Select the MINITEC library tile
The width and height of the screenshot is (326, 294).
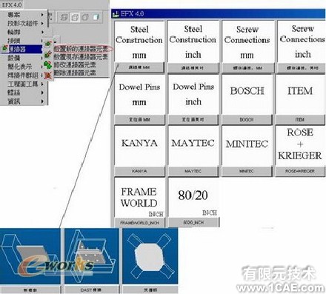(247, 146)
